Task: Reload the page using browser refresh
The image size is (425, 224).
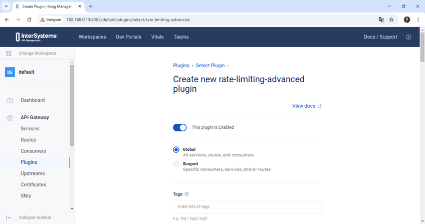Action: point(30,20)
